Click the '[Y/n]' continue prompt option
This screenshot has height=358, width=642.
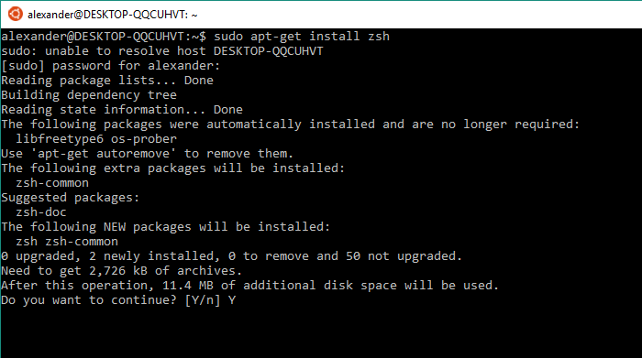[x=203, y=300]
